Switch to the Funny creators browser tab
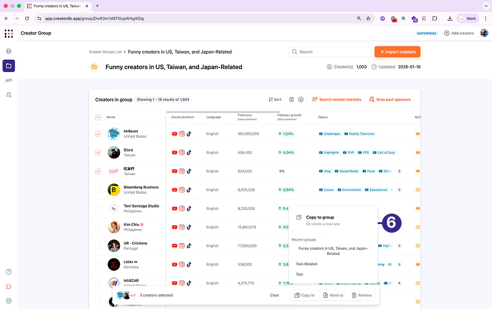492x309 pixels. [x=57, y=6]
